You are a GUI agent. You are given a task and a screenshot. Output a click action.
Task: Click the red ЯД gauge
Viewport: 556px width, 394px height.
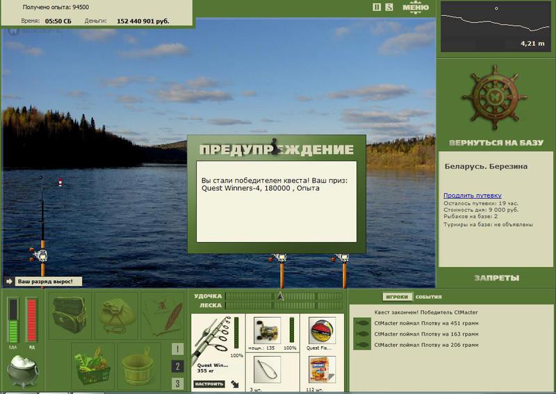click(31, 320)
